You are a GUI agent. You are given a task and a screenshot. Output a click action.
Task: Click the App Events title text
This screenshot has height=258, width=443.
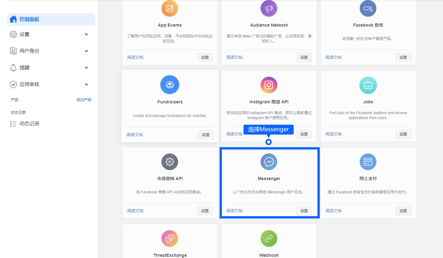pyautogui.click(x=170, y=25)
